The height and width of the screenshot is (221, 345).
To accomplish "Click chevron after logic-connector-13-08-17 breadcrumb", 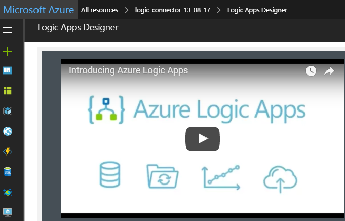I will 219,10.
